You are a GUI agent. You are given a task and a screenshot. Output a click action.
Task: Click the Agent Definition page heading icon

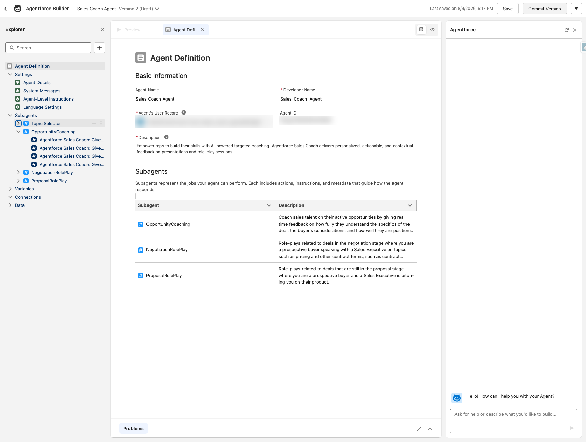pyautogui.click(x=141, y=58)
